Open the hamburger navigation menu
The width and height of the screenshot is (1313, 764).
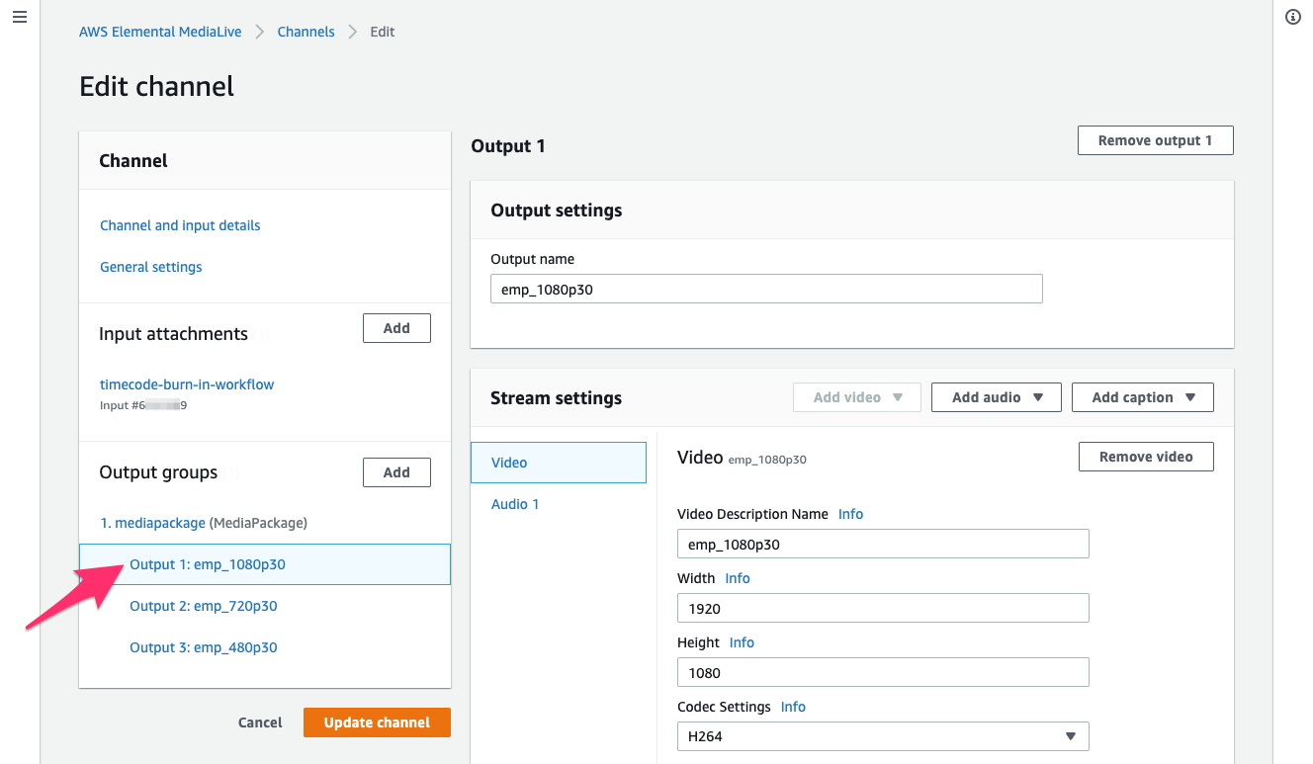pos(19,18)
